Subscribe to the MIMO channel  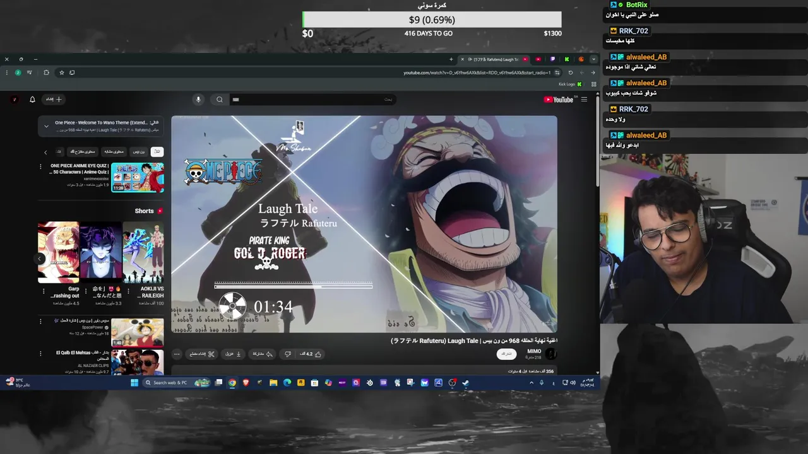pos(506,354)
